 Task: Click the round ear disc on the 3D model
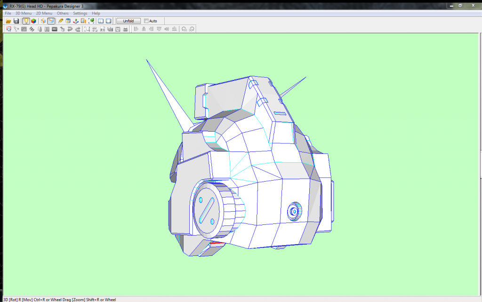(207, 210)
